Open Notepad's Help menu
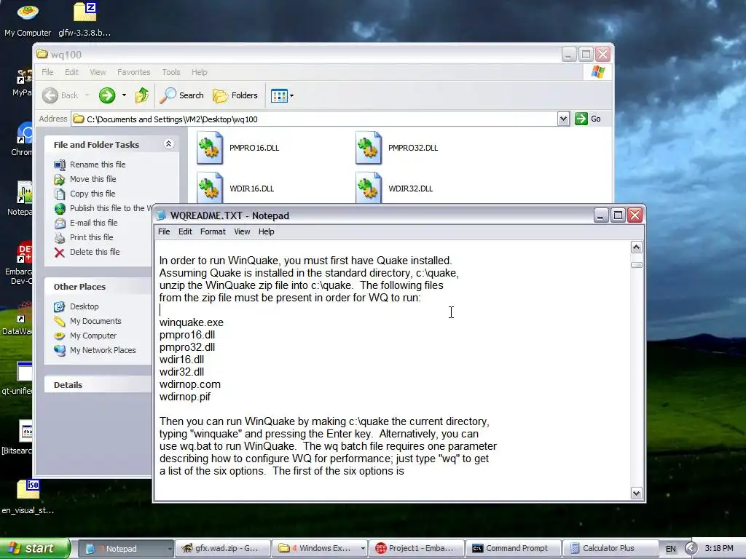 pyautogui.click(x=266, y=231)
